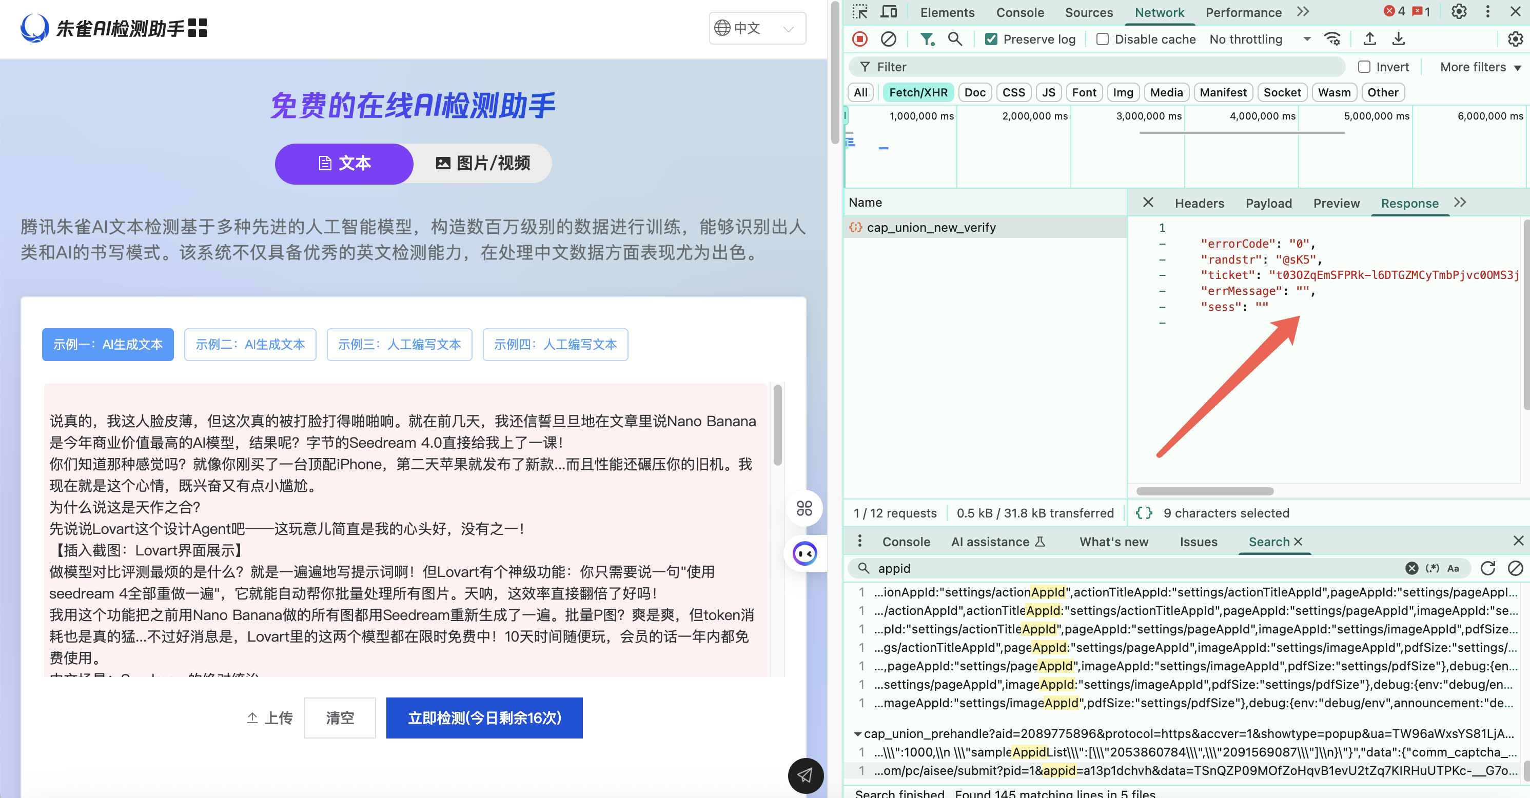Image resolution: width=1530 pixels, height=798 pixels.
Task: Switch to the 图片/视频 tab
Action: [483, 163]
